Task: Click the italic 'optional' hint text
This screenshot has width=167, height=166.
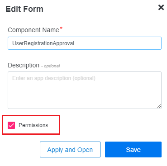Action: pos(52,66)
